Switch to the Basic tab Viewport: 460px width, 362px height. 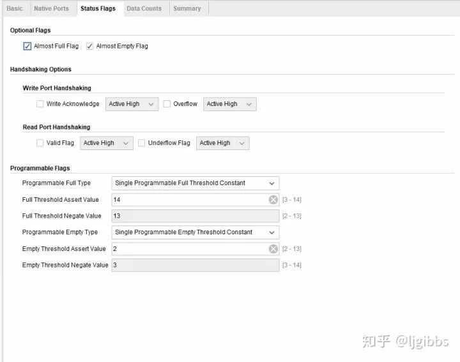tap(14, 8)
